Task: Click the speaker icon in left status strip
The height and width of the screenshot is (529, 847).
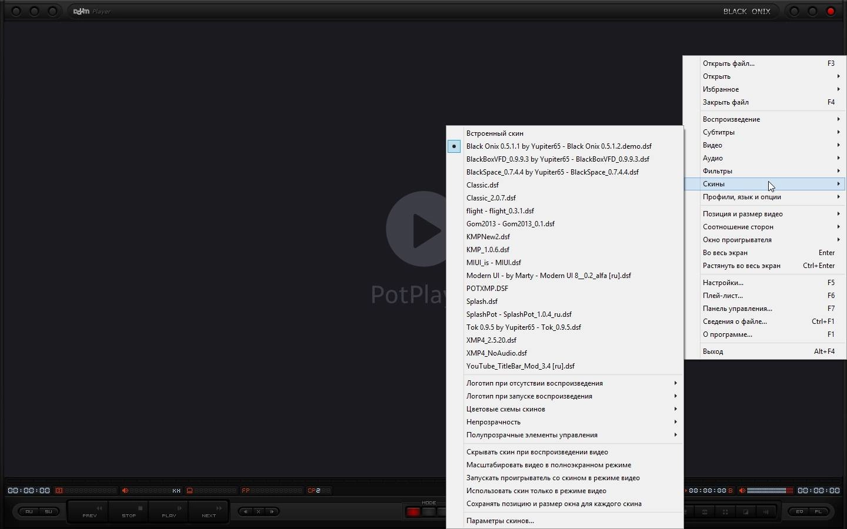Action: coord(125,490)
